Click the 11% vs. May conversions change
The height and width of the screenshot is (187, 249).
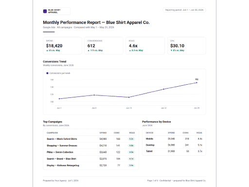[95, 51]
